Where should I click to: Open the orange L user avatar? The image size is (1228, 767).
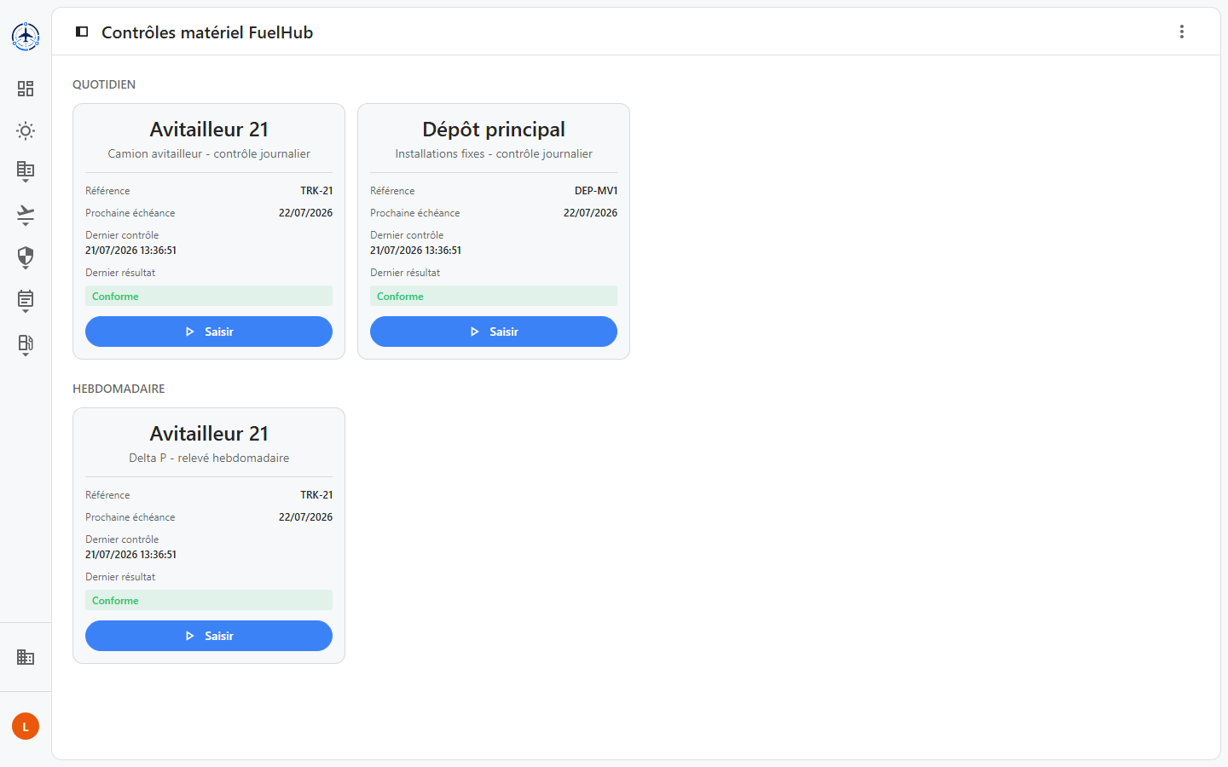pos(26,726)
